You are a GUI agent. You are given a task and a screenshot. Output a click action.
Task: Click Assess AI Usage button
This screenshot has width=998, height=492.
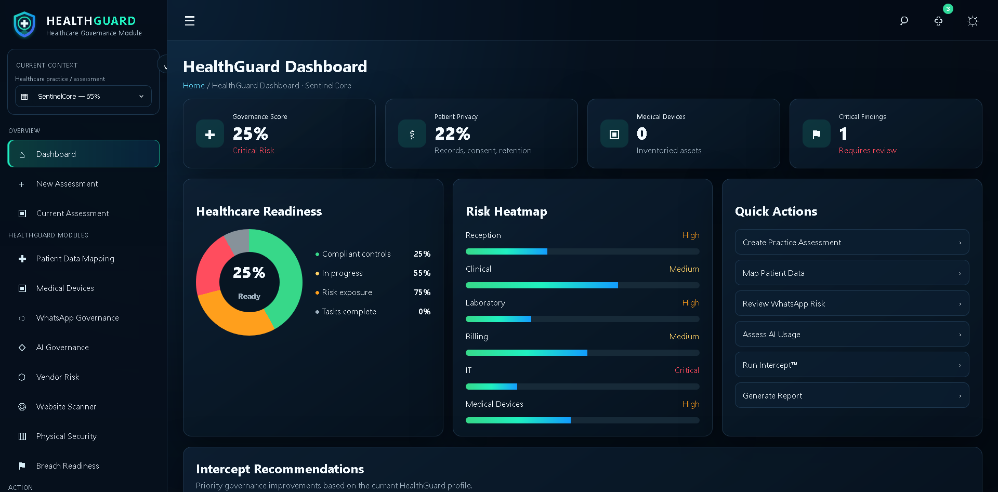(852, 334)
